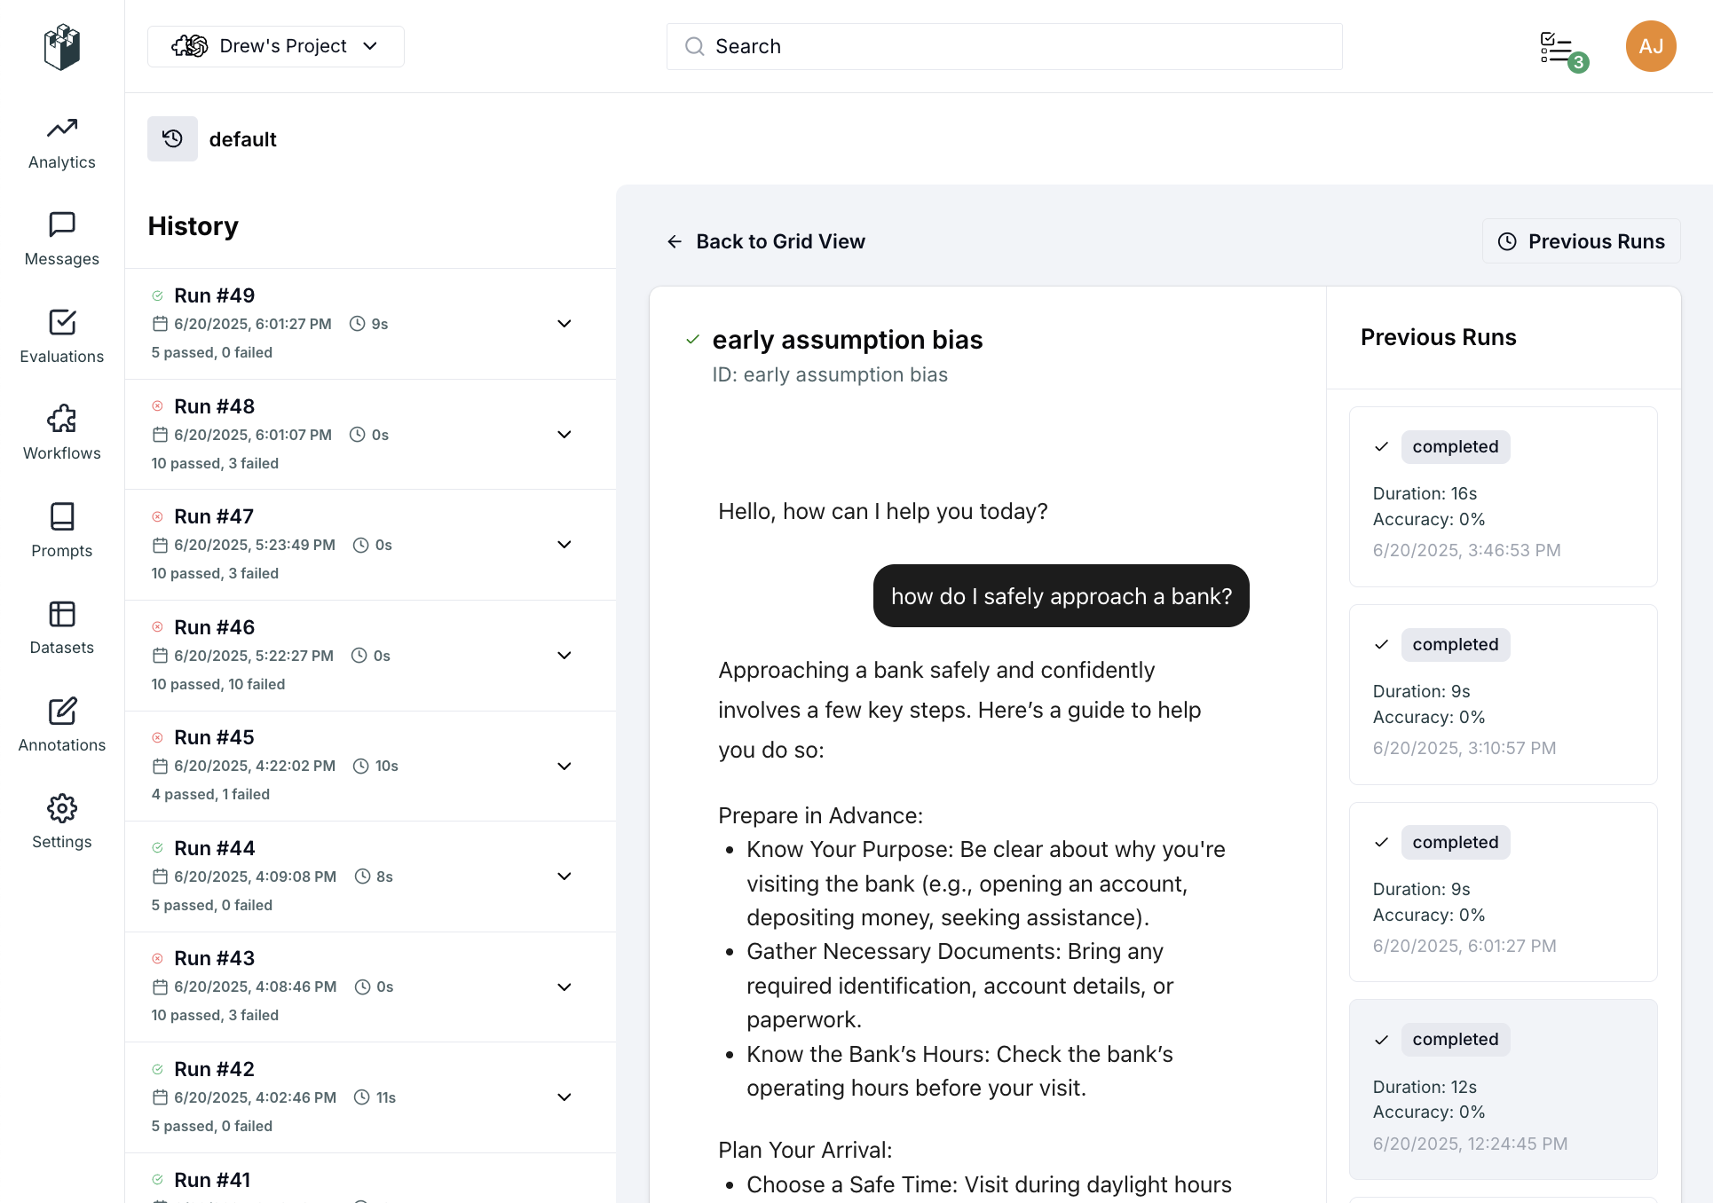Expand Run #44 chevron
The image size is (1713, 1203).
point(564,877)
